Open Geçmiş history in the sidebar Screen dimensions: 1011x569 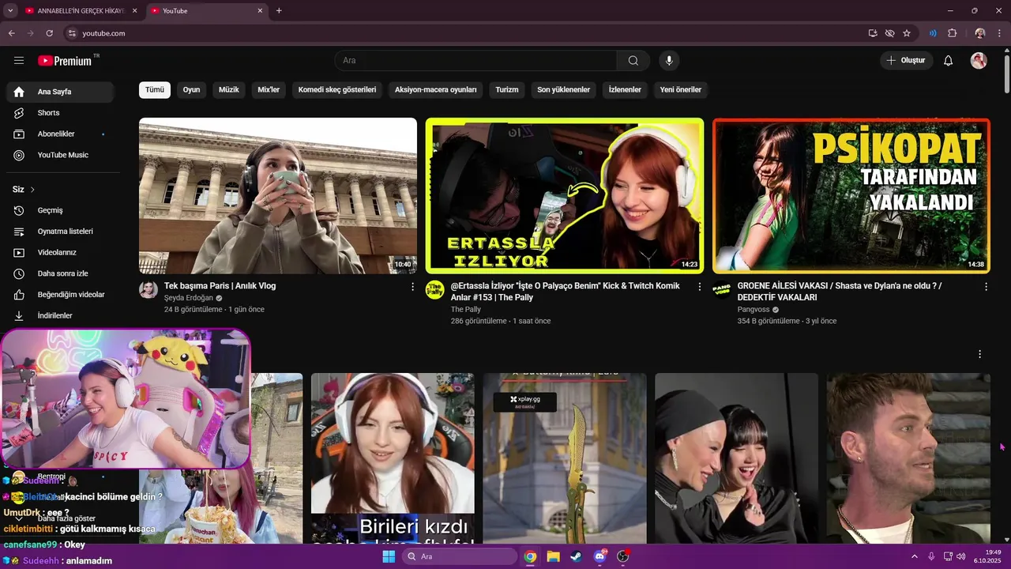(60, 210)
